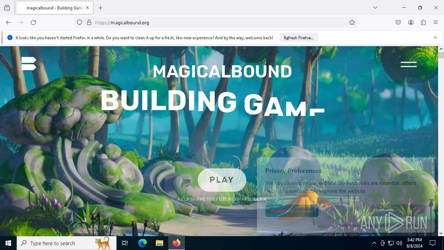This screenshot has height=250, width=444.
Task: Go back to previous page
Action: (8, 23)
